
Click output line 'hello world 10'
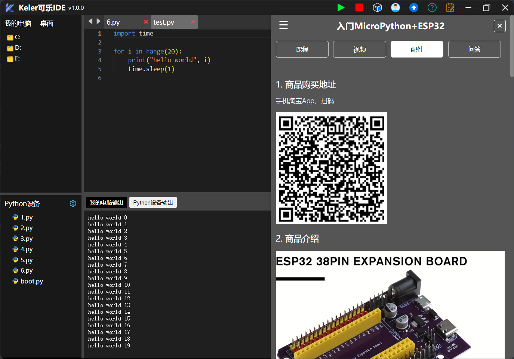pos(109,285)
